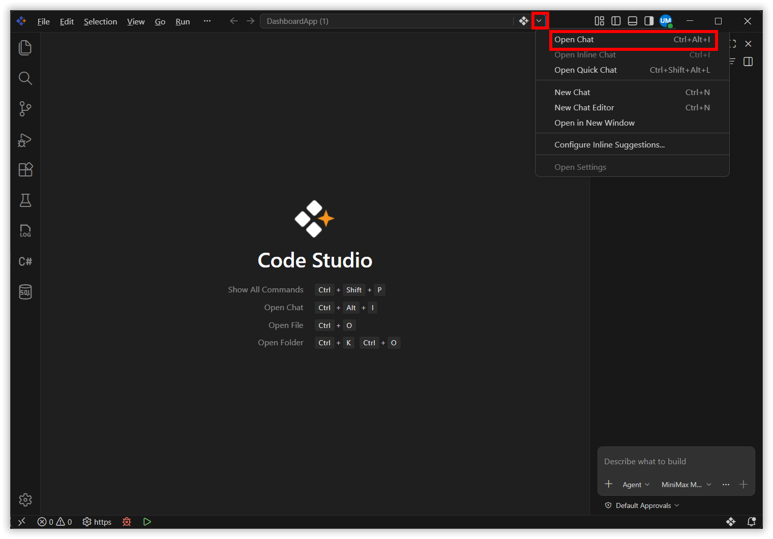Click the Show All Commands shortcut label
This screenshot has width=773, height=539.
tap(265, 290)
